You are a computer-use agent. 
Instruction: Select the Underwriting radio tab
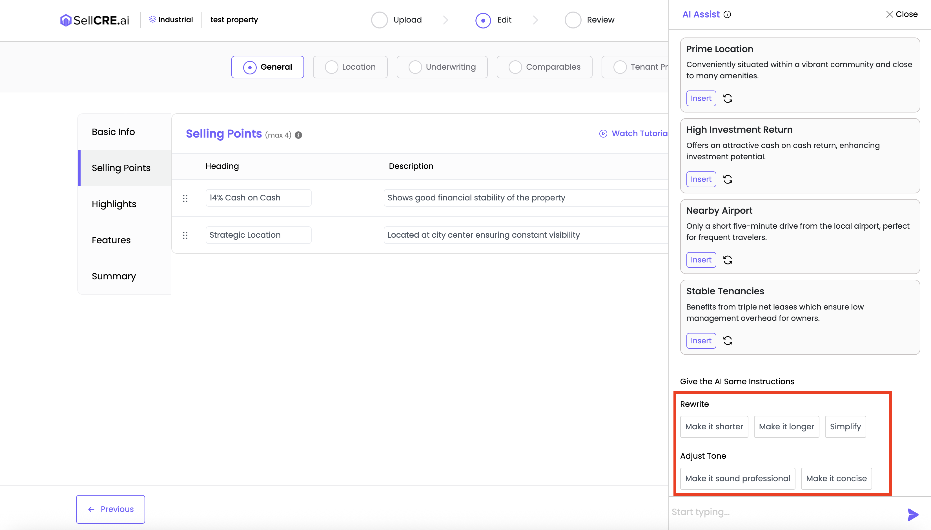point(442,67)
